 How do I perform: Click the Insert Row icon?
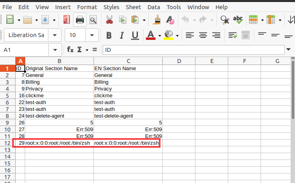click(x=253, y=20)
